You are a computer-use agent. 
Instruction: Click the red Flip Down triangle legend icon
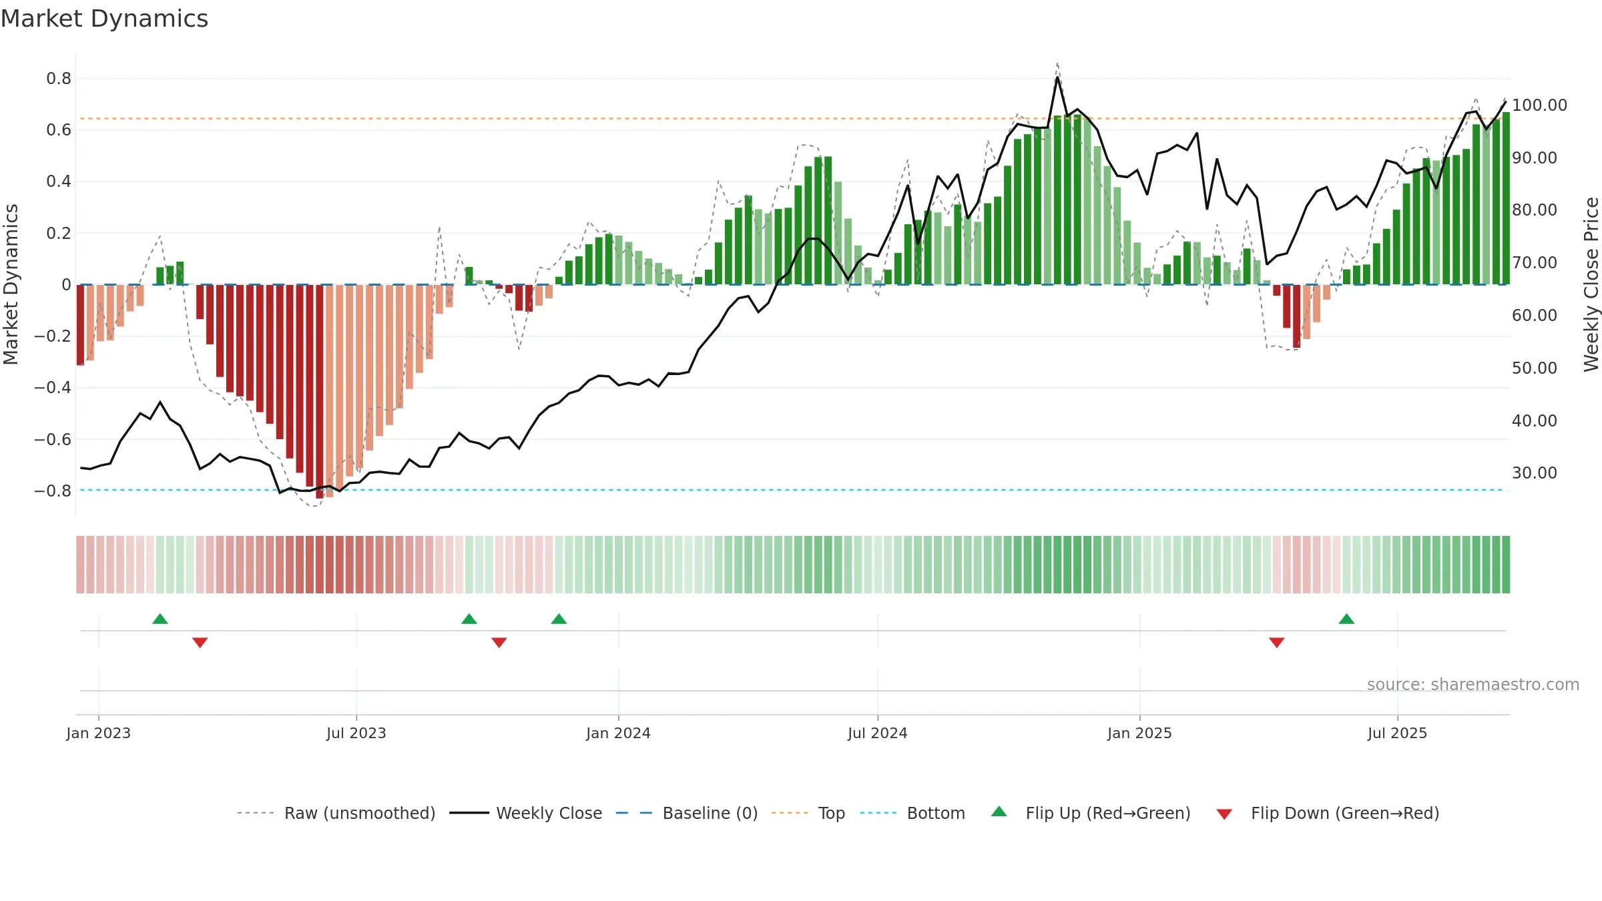coord(1224,814)
